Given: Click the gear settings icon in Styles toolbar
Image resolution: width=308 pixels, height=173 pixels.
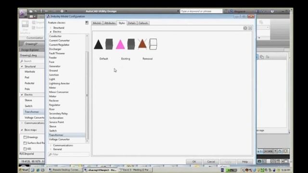Looking at the screenshot, I should pyautogui.click(x=245, y=28).
